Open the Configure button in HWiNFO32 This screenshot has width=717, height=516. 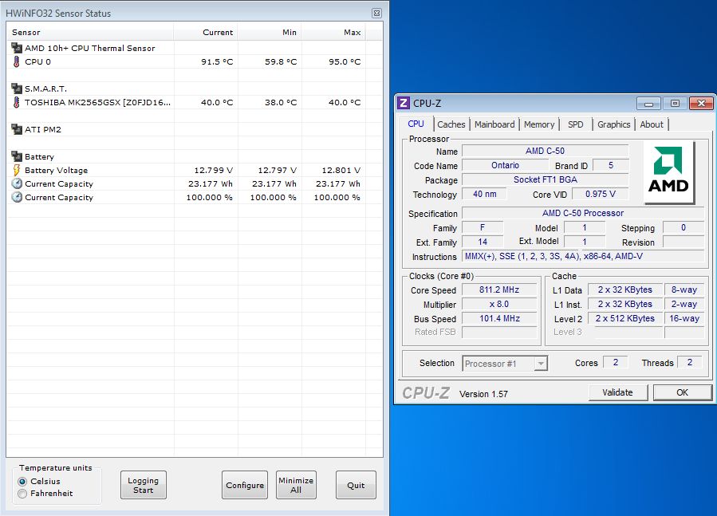245,485
